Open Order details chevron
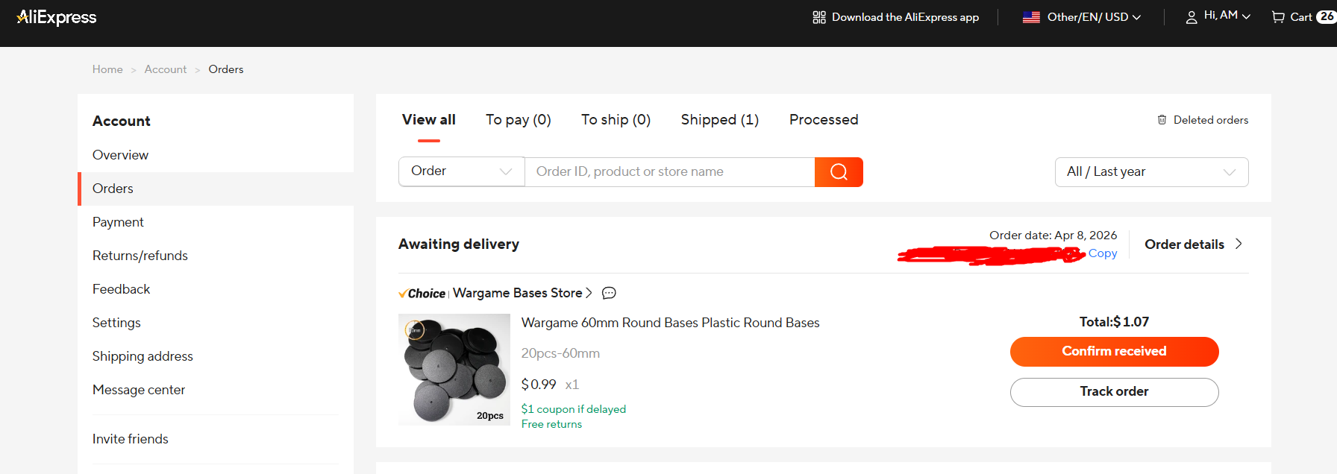 1239,244
